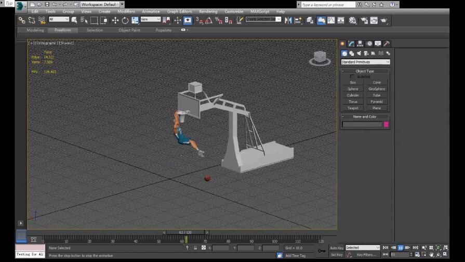The image size is (465, 262).
Task: Select the Bind to Space Warp tool
Action: pos(42,20)
